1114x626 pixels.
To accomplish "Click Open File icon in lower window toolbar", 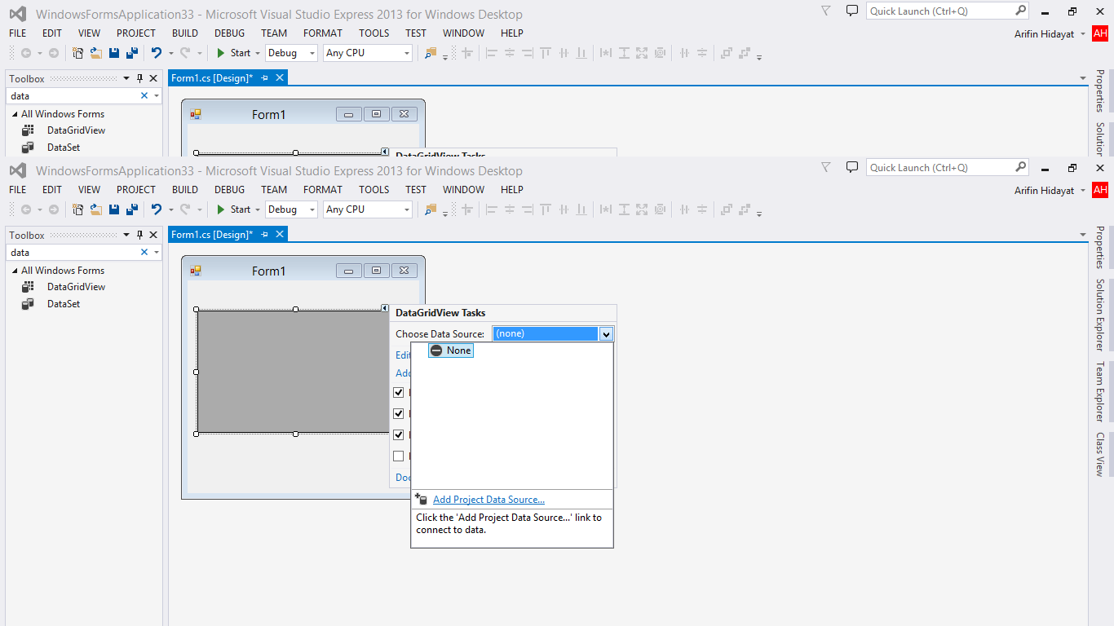I will coord(95,209).
